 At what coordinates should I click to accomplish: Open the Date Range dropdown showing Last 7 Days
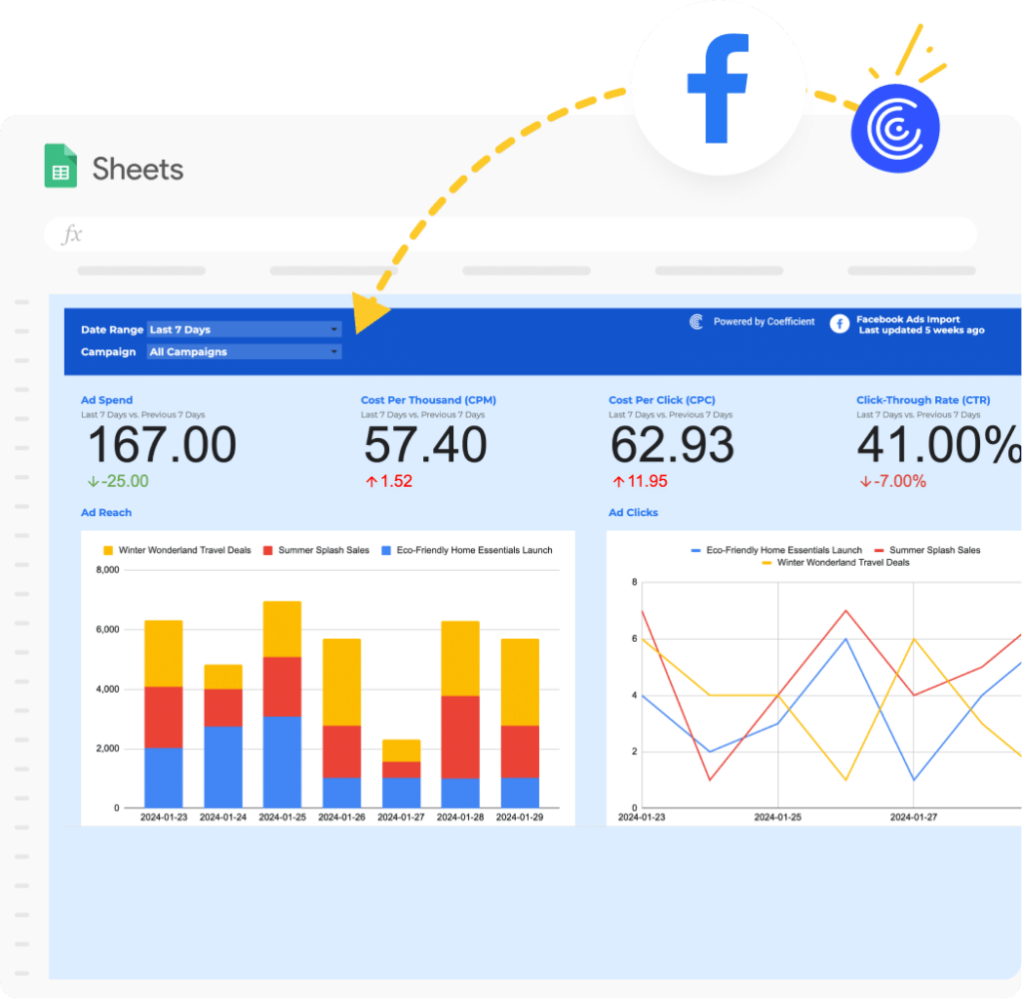(244, 329)
